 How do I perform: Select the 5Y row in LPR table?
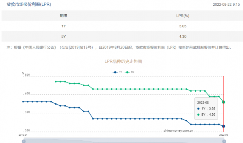pyautogui.click(x=122, y=37)
